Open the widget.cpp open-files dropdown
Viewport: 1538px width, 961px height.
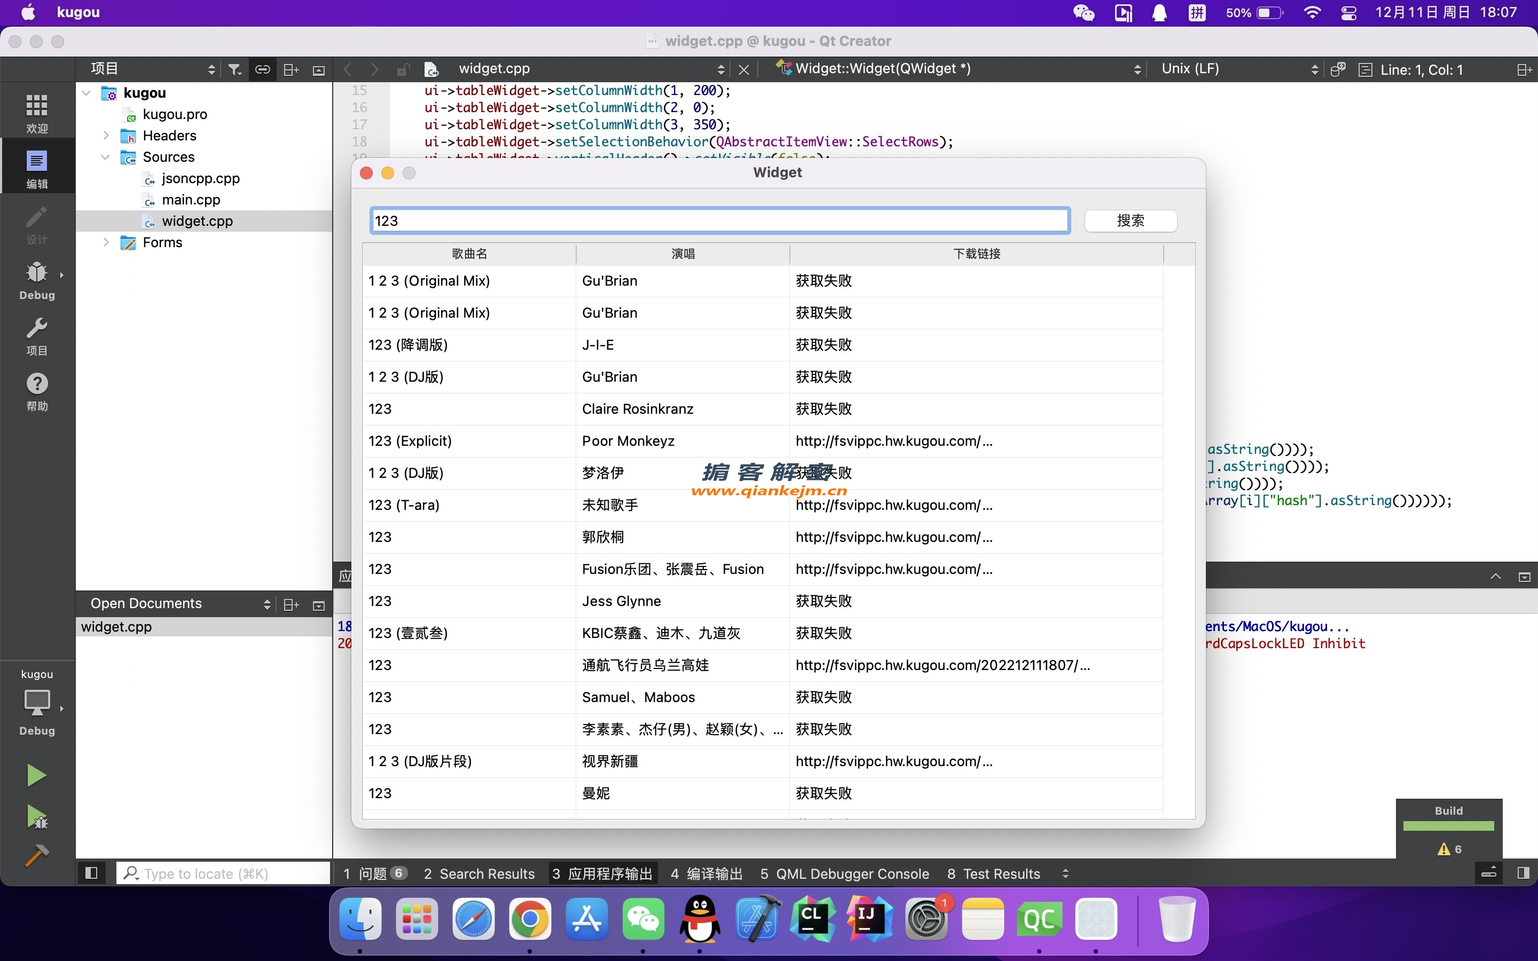click(x=592, y=69)
